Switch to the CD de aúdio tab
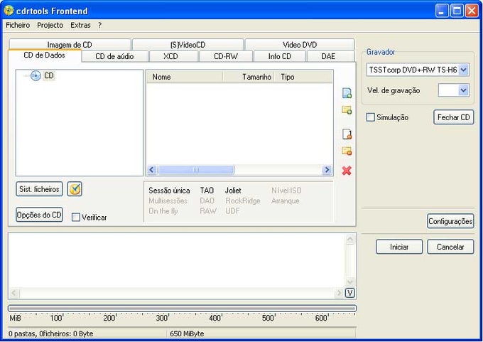The height and width of the screenshot is (342, 483). coord(114,56)
